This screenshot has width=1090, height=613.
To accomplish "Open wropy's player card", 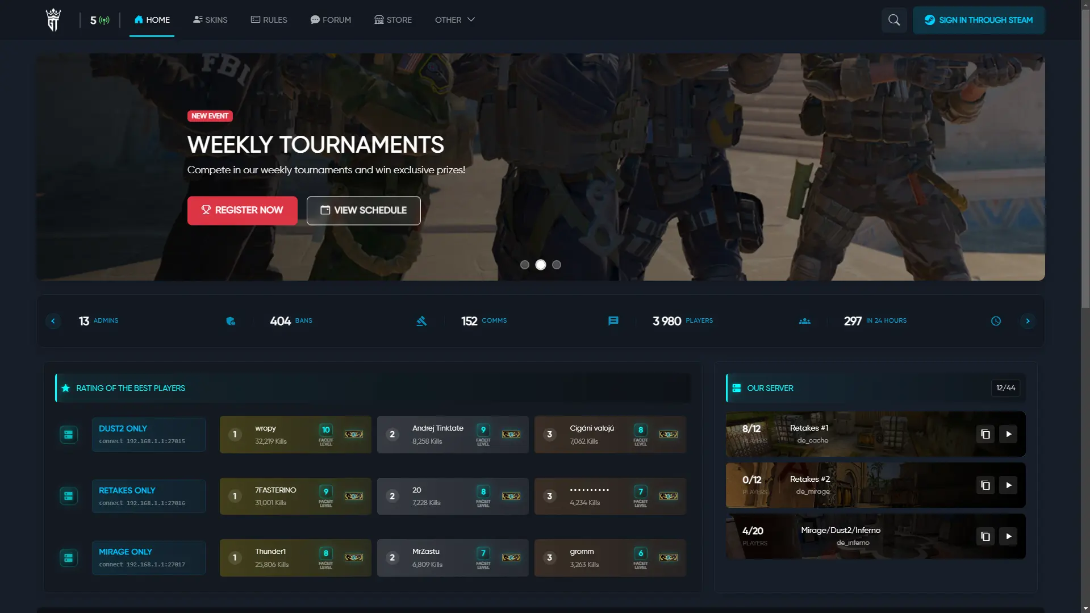I will (x=295, y=435).
